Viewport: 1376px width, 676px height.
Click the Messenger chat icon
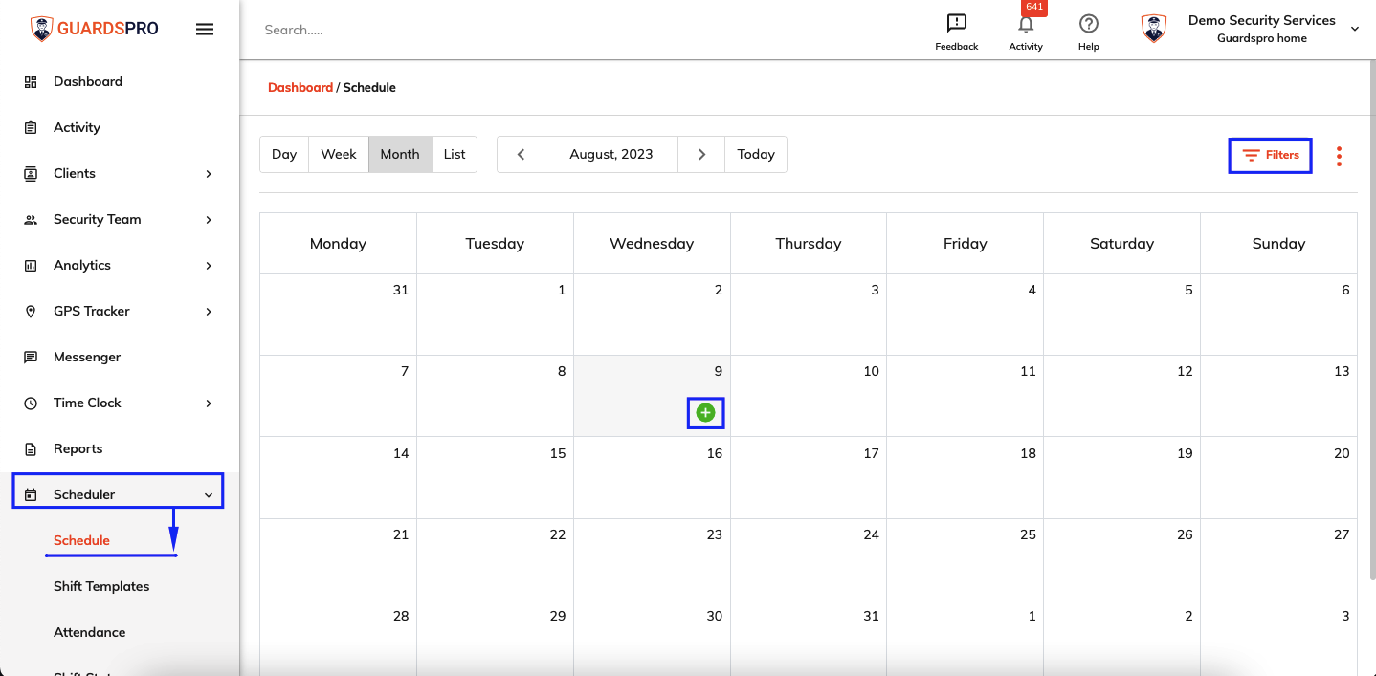click(x=31, y=358)
